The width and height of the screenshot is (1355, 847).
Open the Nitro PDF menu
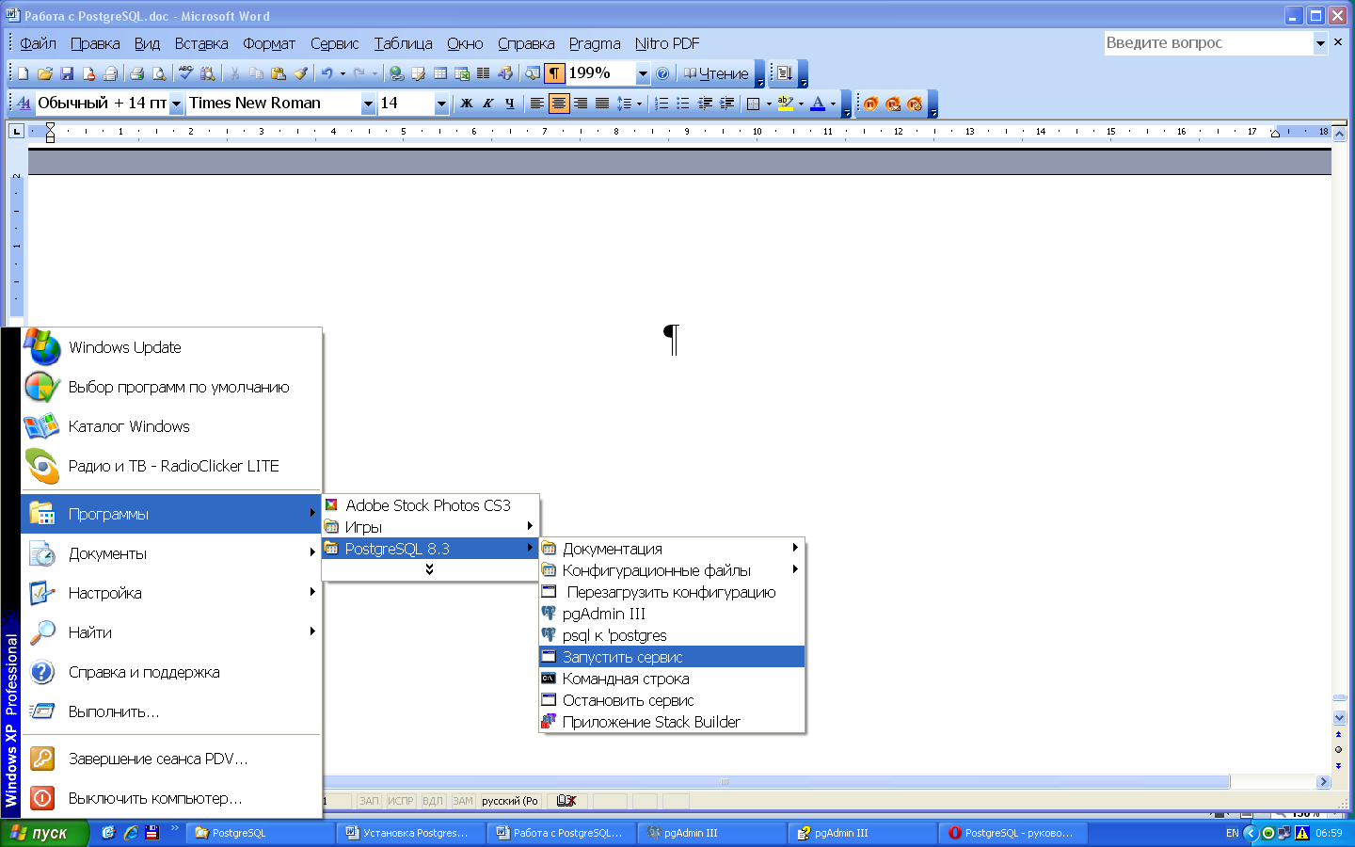point(667,43)
